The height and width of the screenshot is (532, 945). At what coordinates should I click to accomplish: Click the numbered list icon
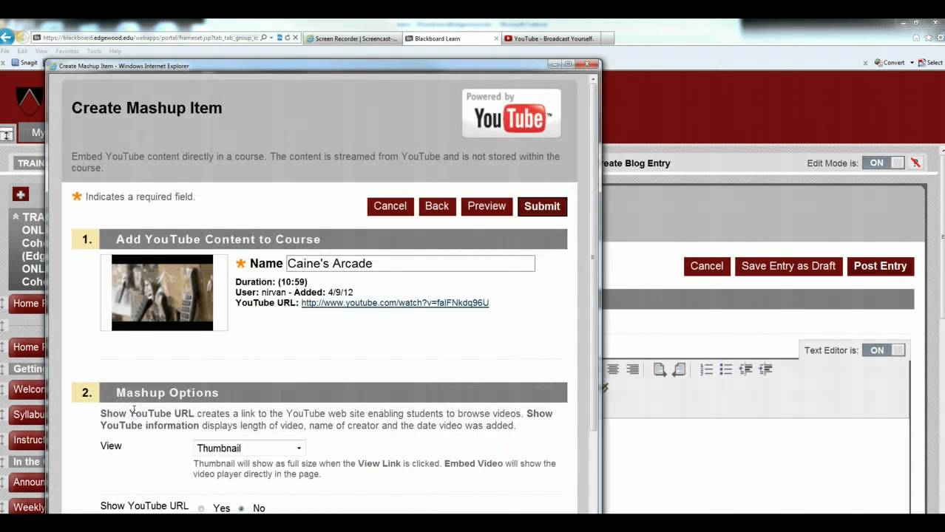tap(707, 369)
